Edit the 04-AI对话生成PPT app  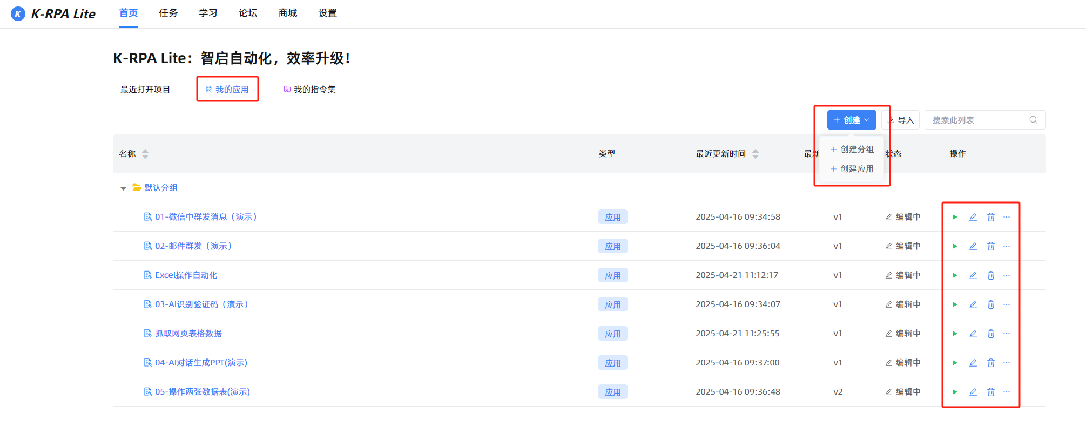pyautogui.click(x=973, y=363)
